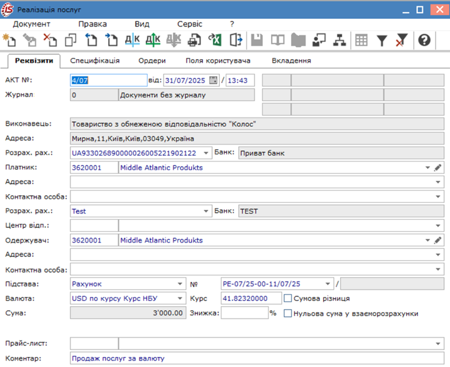The width and height of the screenshot is (450, 367).
Task: Open the Контактна особа dropdown below Платник
Action: [x=438, y=197]
